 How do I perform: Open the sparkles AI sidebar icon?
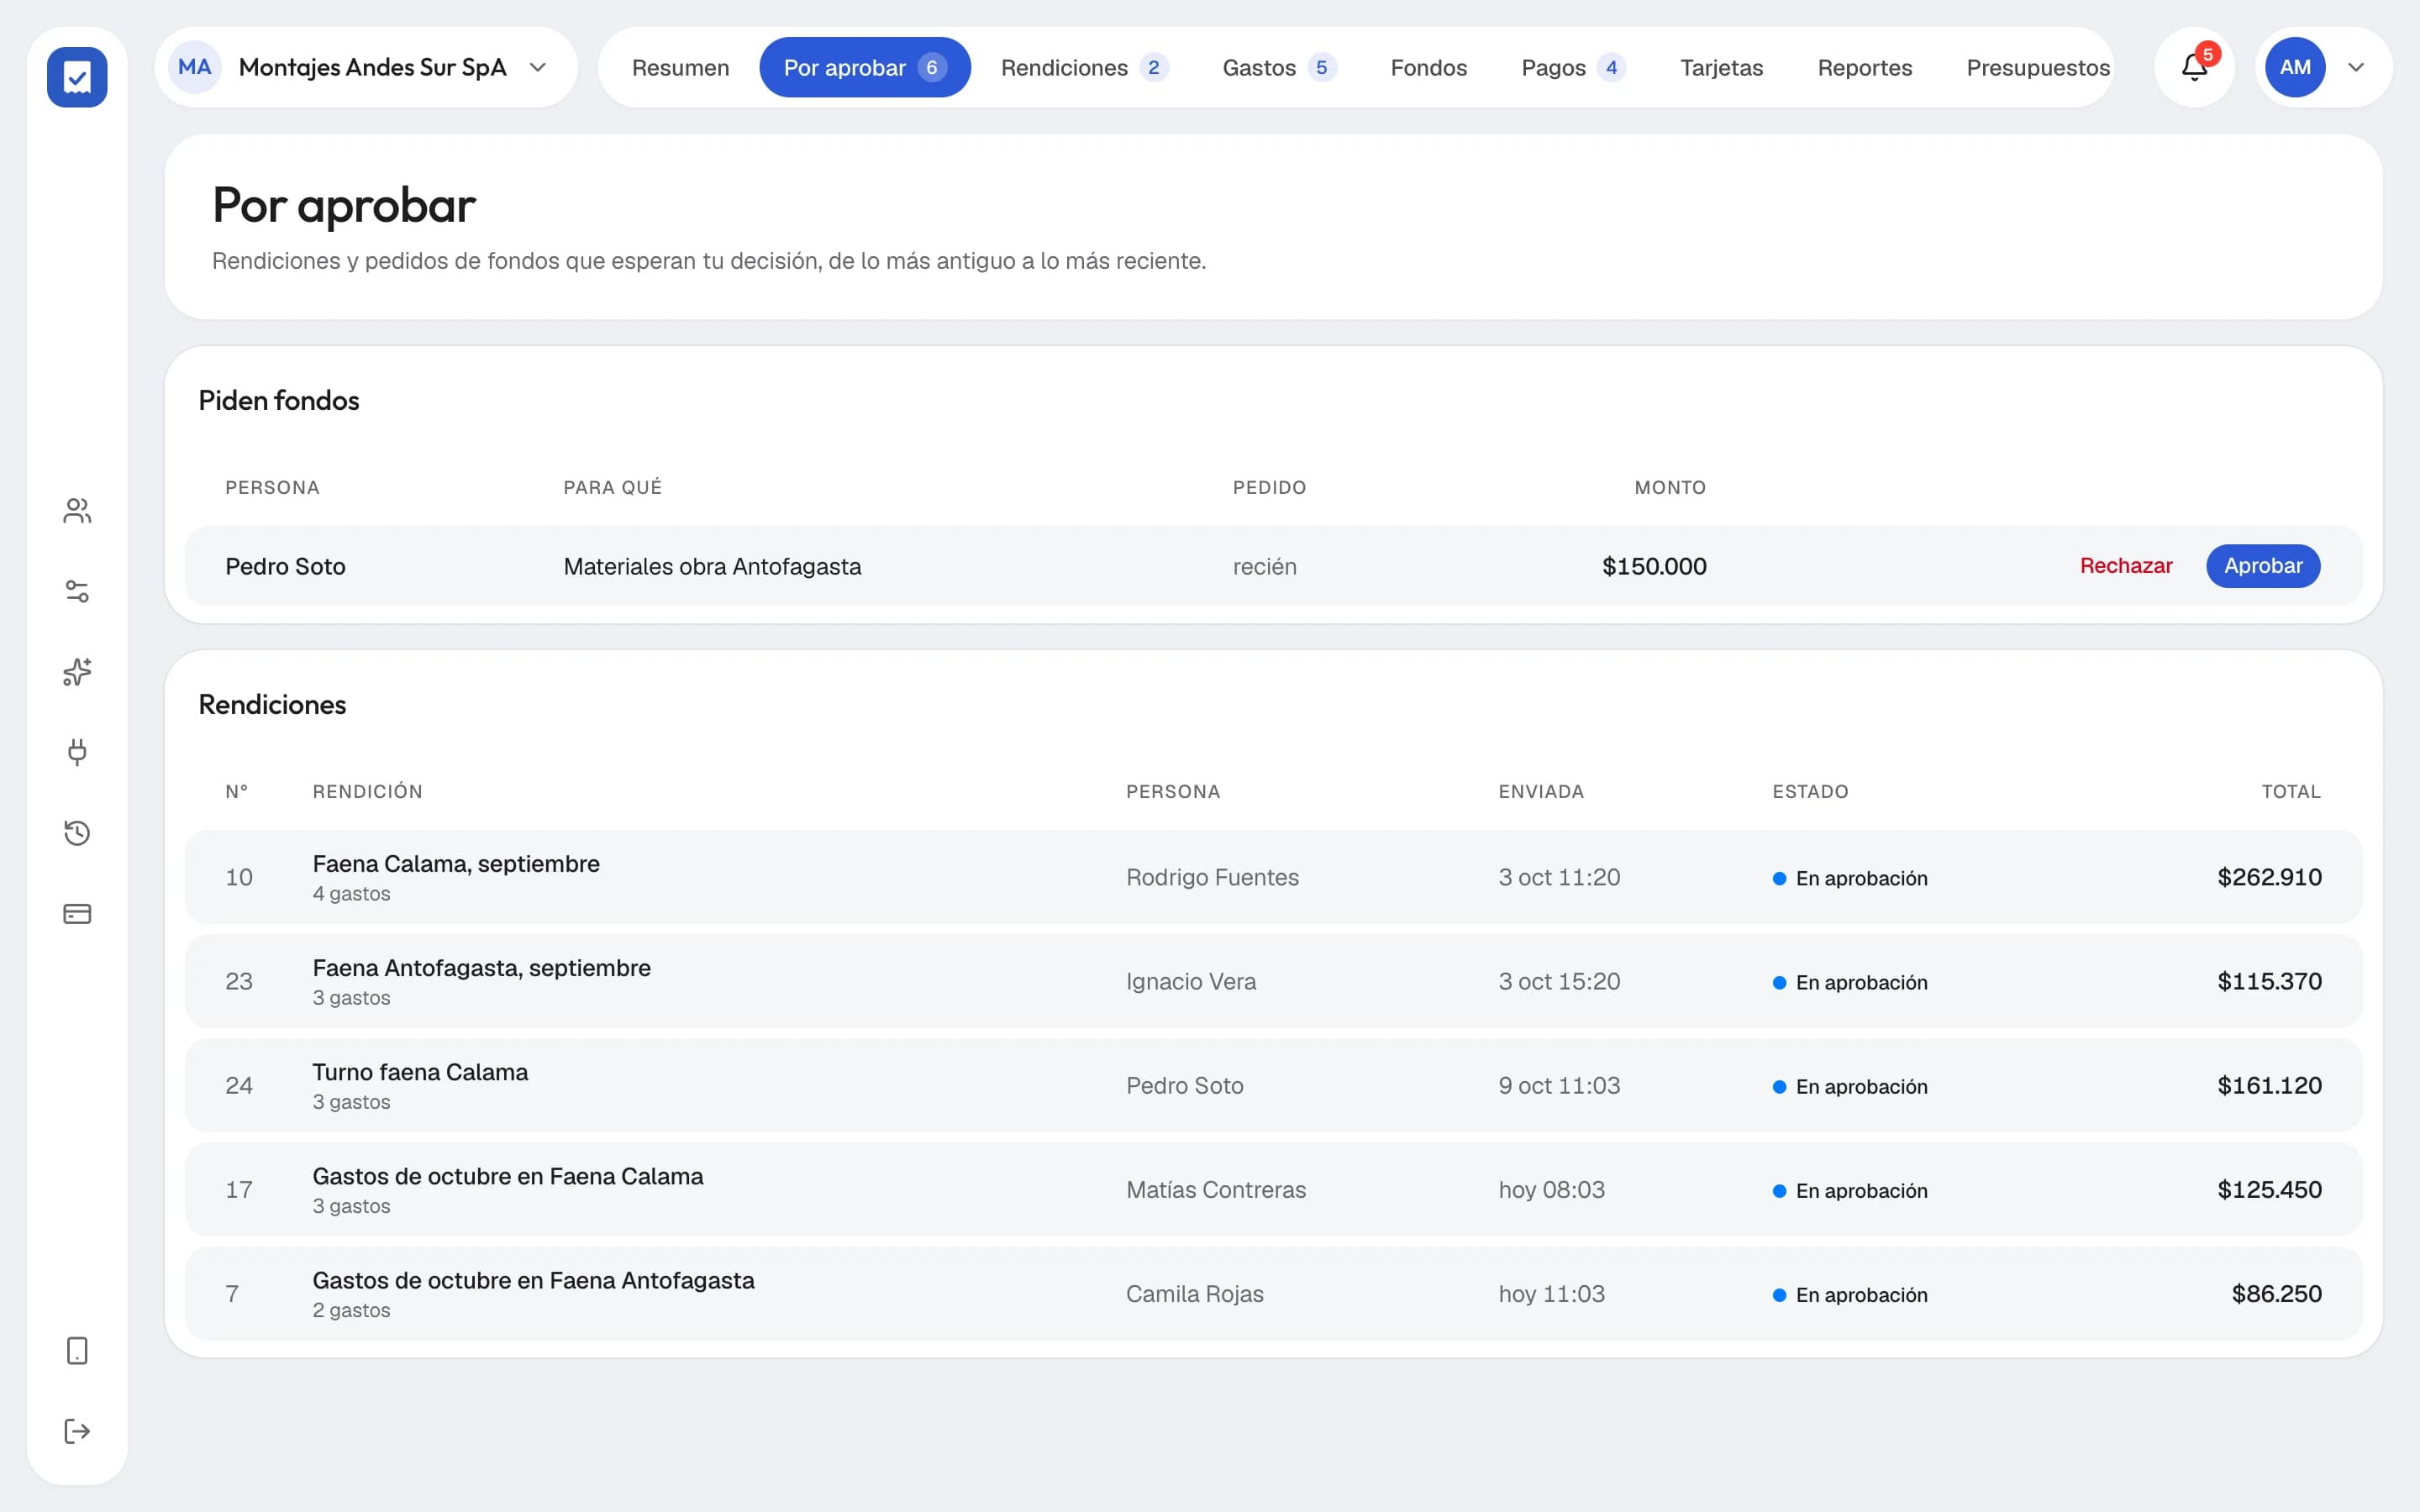(77, 672)
